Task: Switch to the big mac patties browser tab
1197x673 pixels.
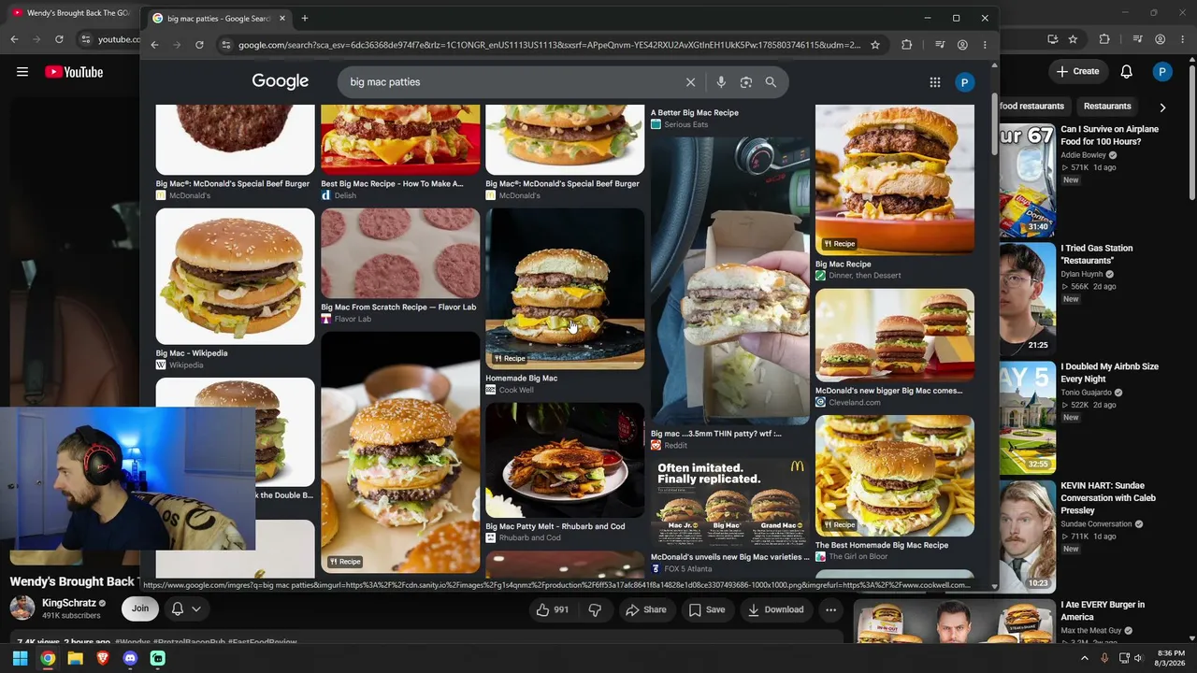Action: [x=219, y=18]
